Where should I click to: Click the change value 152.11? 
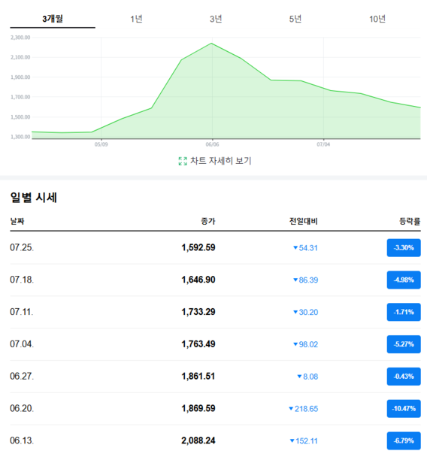click(307, 441)
